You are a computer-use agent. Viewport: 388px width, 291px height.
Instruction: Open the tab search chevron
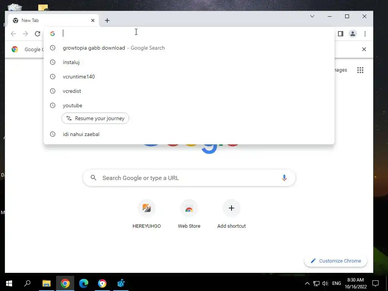(312, 16)
